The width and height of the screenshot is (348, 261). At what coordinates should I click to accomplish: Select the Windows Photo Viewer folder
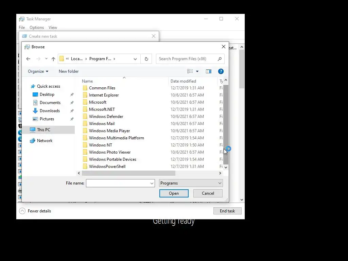click(x=110, y=152)
